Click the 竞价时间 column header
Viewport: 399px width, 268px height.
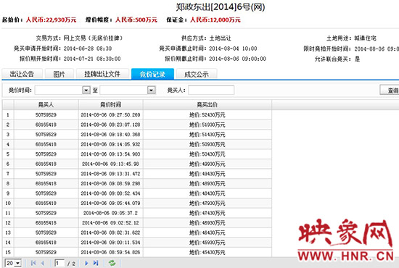pos(110,104)
